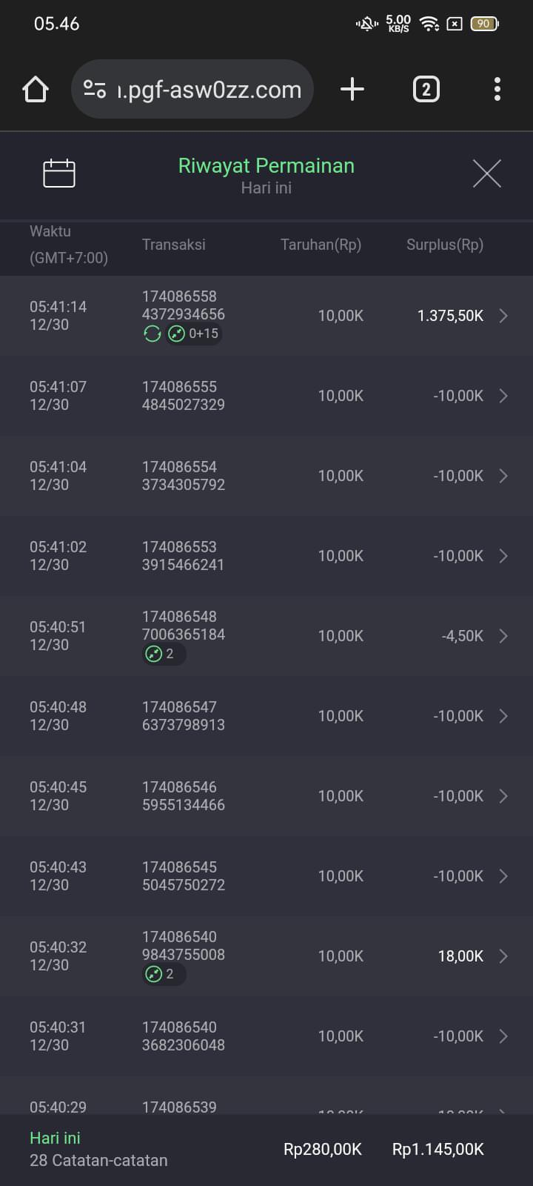Select transaction 174086554 3734305792
This screenshot has width=533, height=1186.
pos(184,476)
